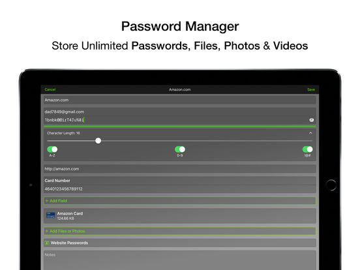Toggle the !@# symbols switch

(x=307, y=149)
